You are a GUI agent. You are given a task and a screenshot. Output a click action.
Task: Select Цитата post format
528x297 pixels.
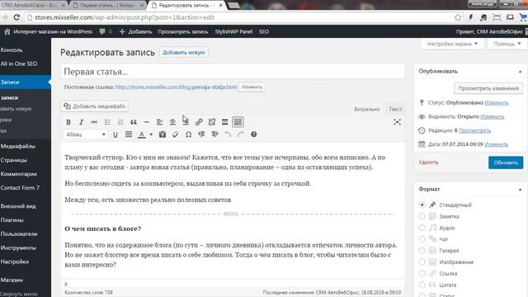tap(422, 285)
